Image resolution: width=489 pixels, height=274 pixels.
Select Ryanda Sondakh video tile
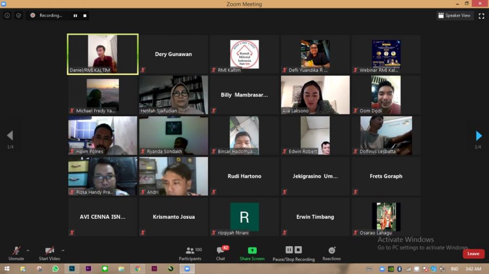(x=174, y=135)
